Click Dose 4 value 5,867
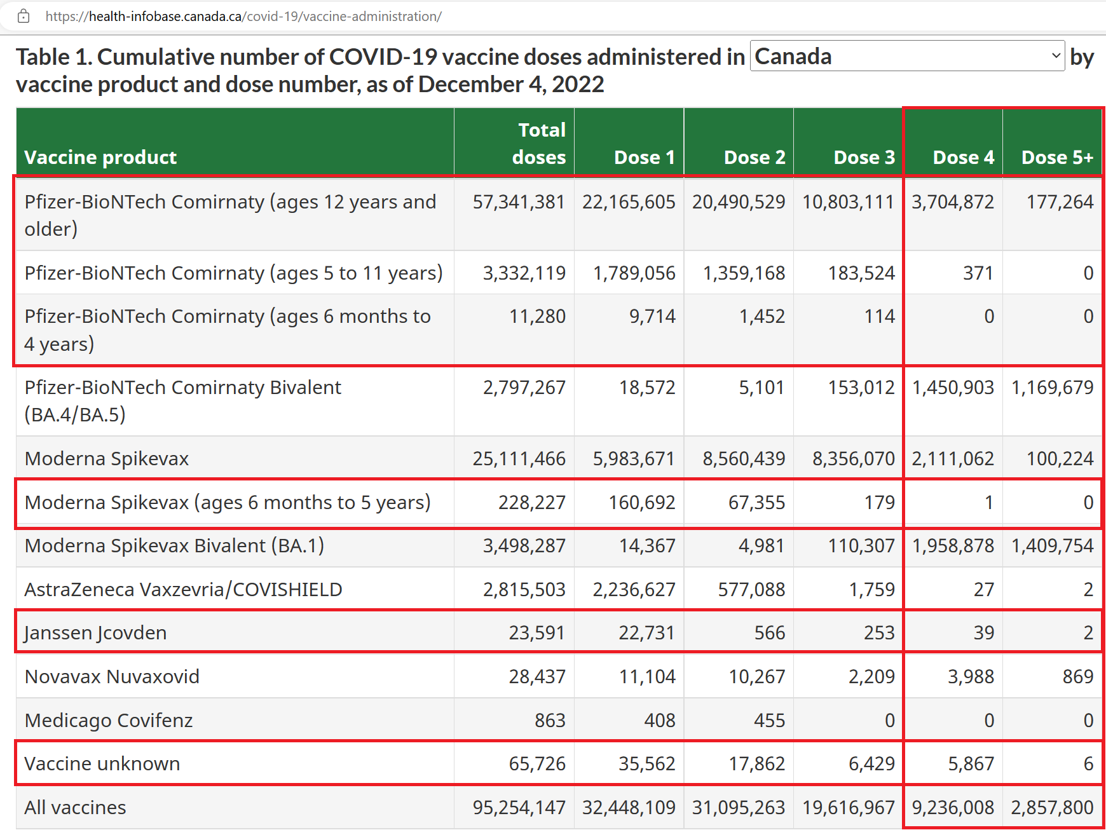The height and width of the screenshot is (837, 1106). 971,764
